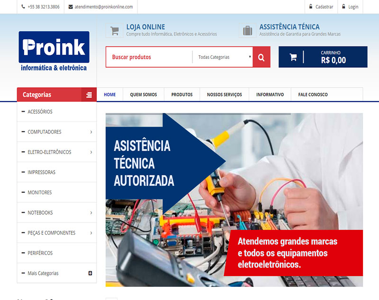
Task: Click the envelope email icon
Action: click(x=71, y=7)
